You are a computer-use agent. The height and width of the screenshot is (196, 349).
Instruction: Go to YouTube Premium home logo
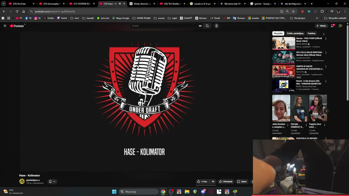(x=17, y=26)
